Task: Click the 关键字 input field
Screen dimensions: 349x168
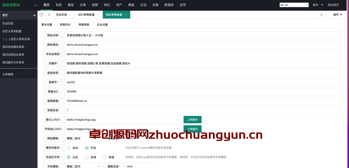Action: 202,63
